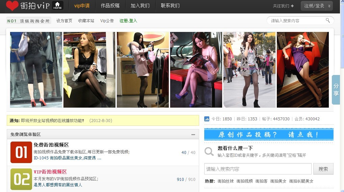344x192 pixels.
Task: Open thumbnail of seated woman in black dress
Action: pyautogui.click(x=89, y=70)
